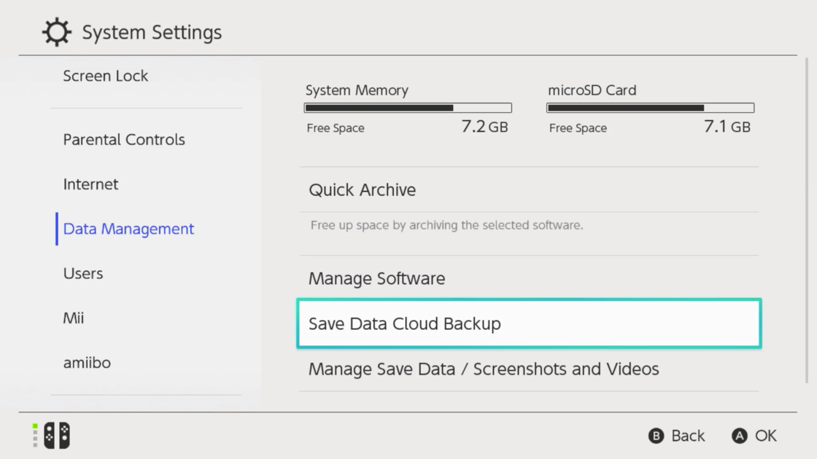The image size is (817, 459).
Task: Open the Users settings section
Action: (83, 273)
